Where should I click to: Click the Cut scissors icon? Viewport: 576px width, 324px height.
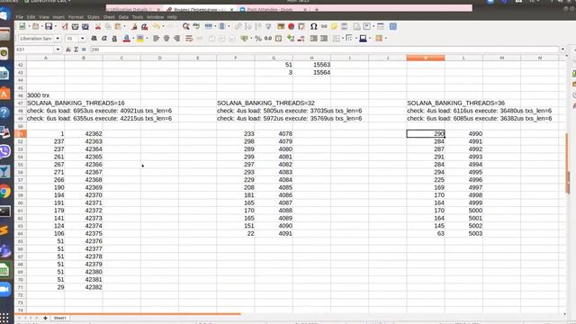[x=98, y=26]
